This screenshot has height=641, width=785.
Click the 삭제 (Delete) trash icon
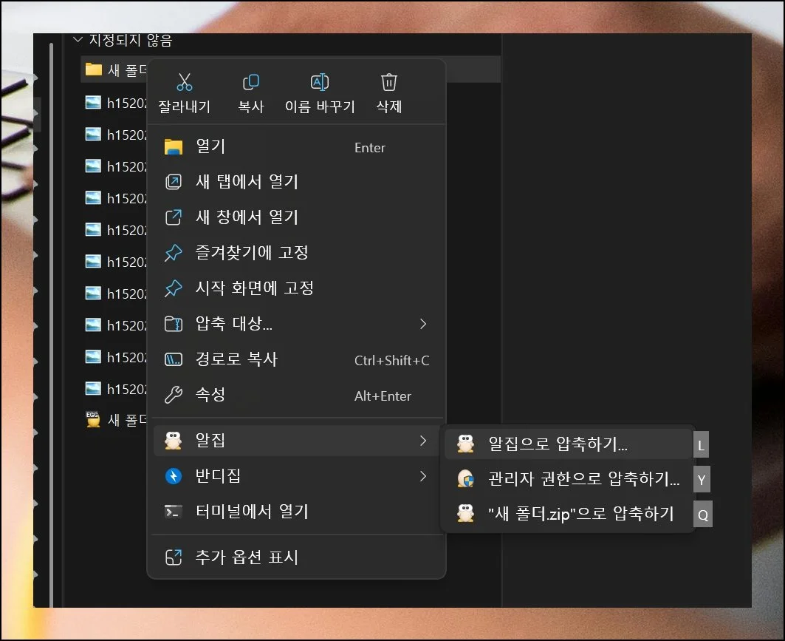click(388, 81)
